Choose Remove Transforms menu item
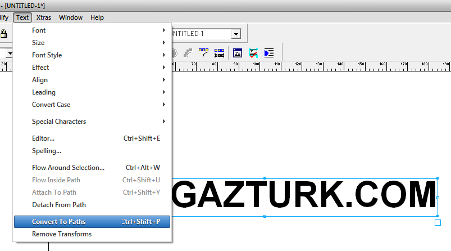This screenshot has height=251, width=451. click(92, 234)
